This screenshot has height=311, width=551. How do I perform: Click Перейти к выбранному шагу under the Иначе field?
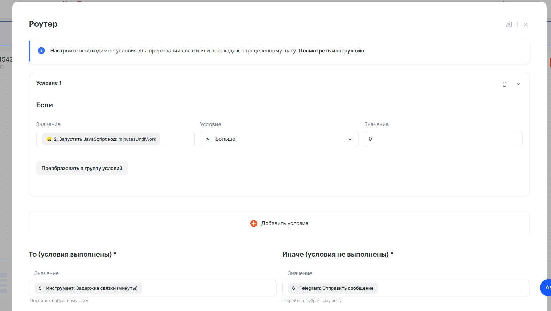[313, 301]
